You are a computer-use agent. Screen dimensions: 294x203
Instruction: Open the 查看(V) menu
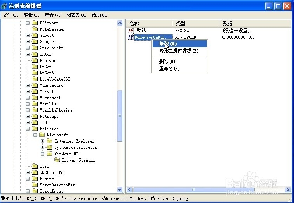(x=52, y=15)
